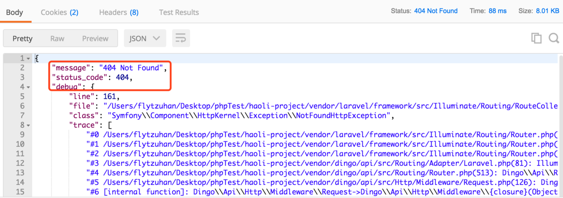Collapse the debug object at line 4
The width and height of the screenshot is (563, 198).
(28, 87)
